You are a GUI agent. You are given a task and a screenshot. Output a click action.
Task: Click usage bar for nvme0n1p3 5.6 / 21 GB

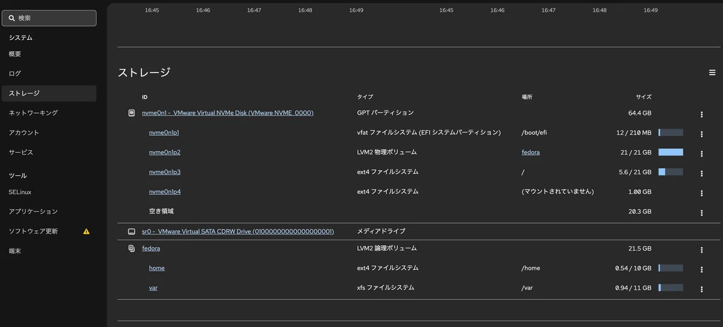(671, 172)
